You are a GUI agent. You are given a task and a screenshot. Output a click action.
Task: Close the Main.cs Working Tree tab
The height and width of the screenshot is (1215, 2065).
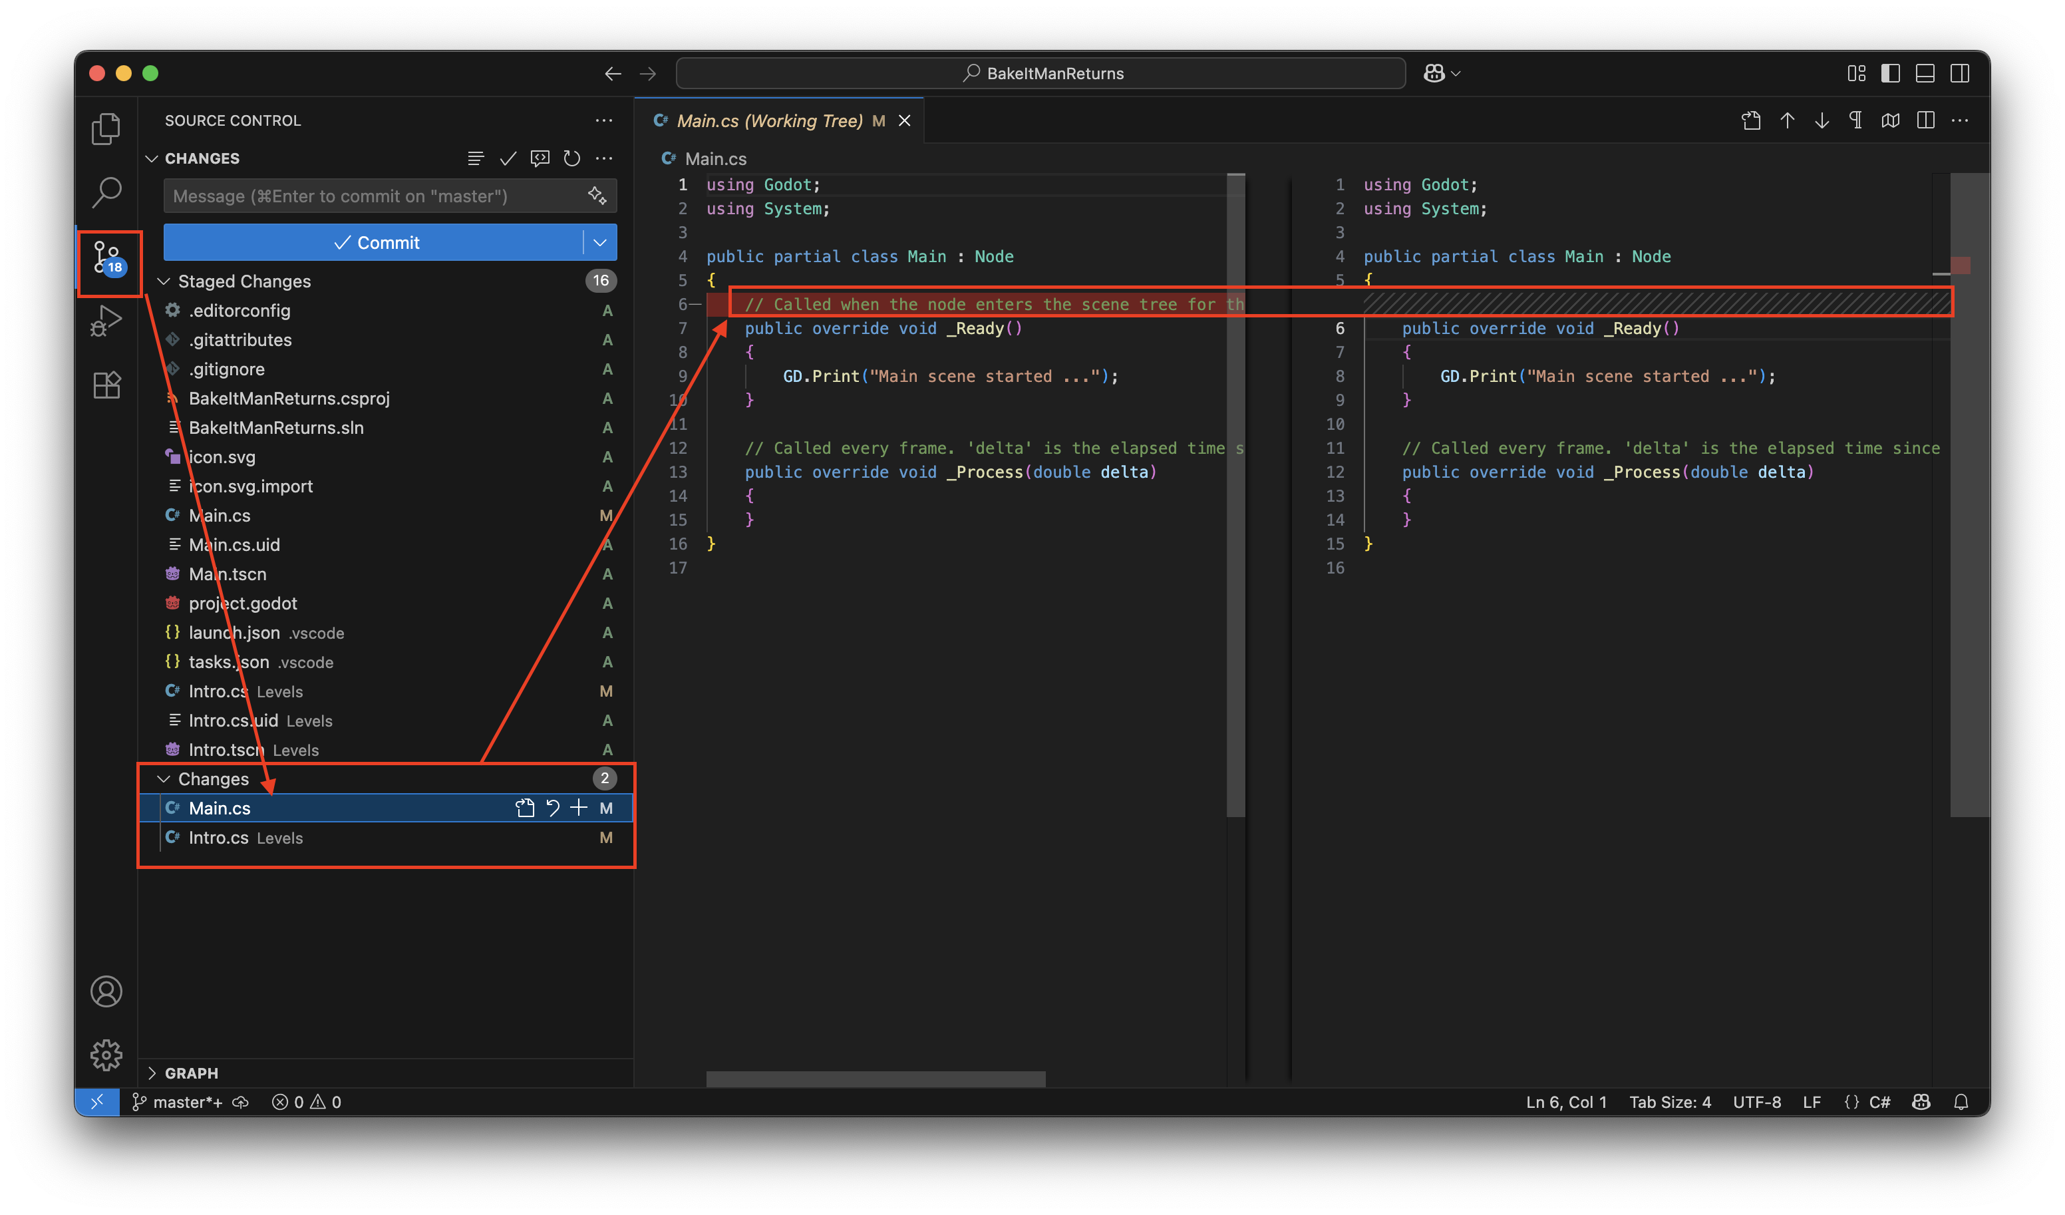(905, 120)
